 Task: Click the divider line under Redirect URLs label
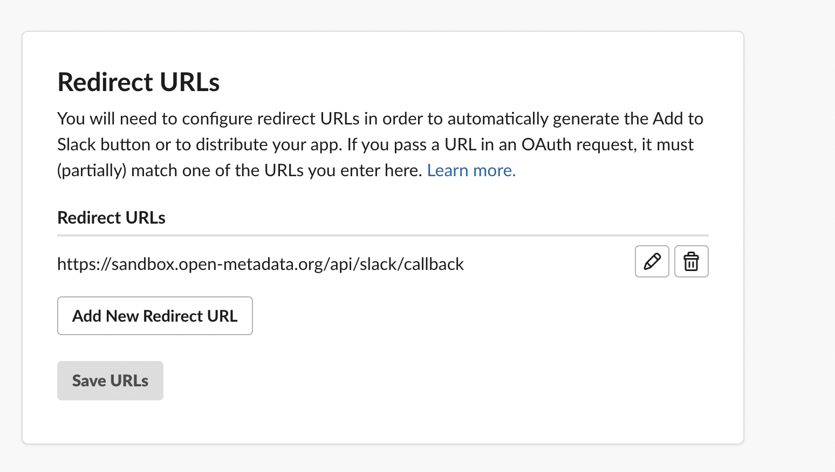(x=383, y=235)
